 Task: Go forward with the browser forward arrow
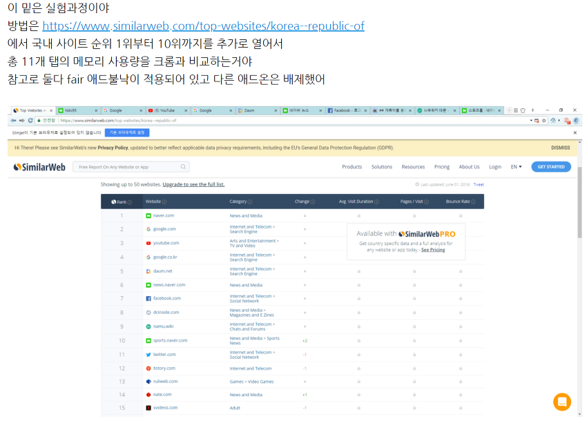(21, 121)
